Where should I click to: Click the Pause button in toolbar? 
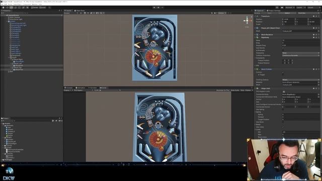pyautogui.click(x=158, y=8)
